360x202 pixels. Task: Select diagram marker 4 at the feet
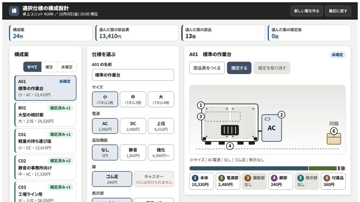pos(230,146)
